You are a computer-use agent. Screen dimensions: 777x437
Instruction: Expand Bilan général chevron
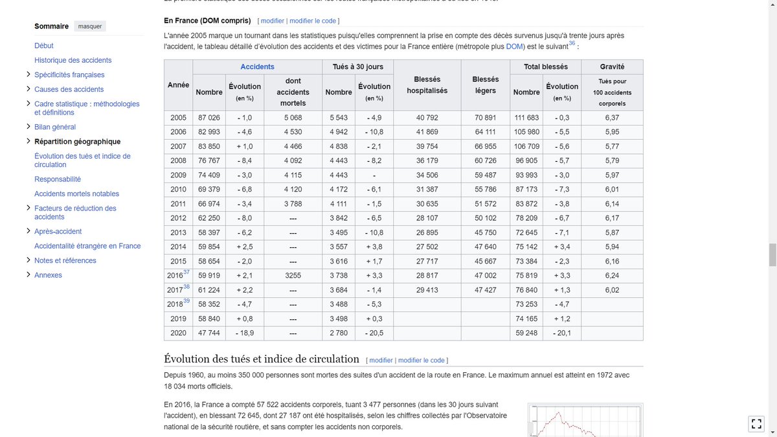(x=28, y=126)
